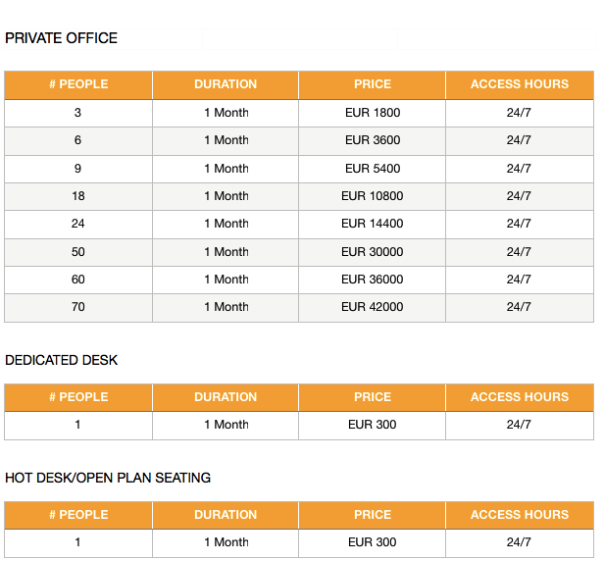This screenshot has width=604, height=561.
Task: Click # PEOPLE header in Private Office table
Action: [x=78, y=84]
